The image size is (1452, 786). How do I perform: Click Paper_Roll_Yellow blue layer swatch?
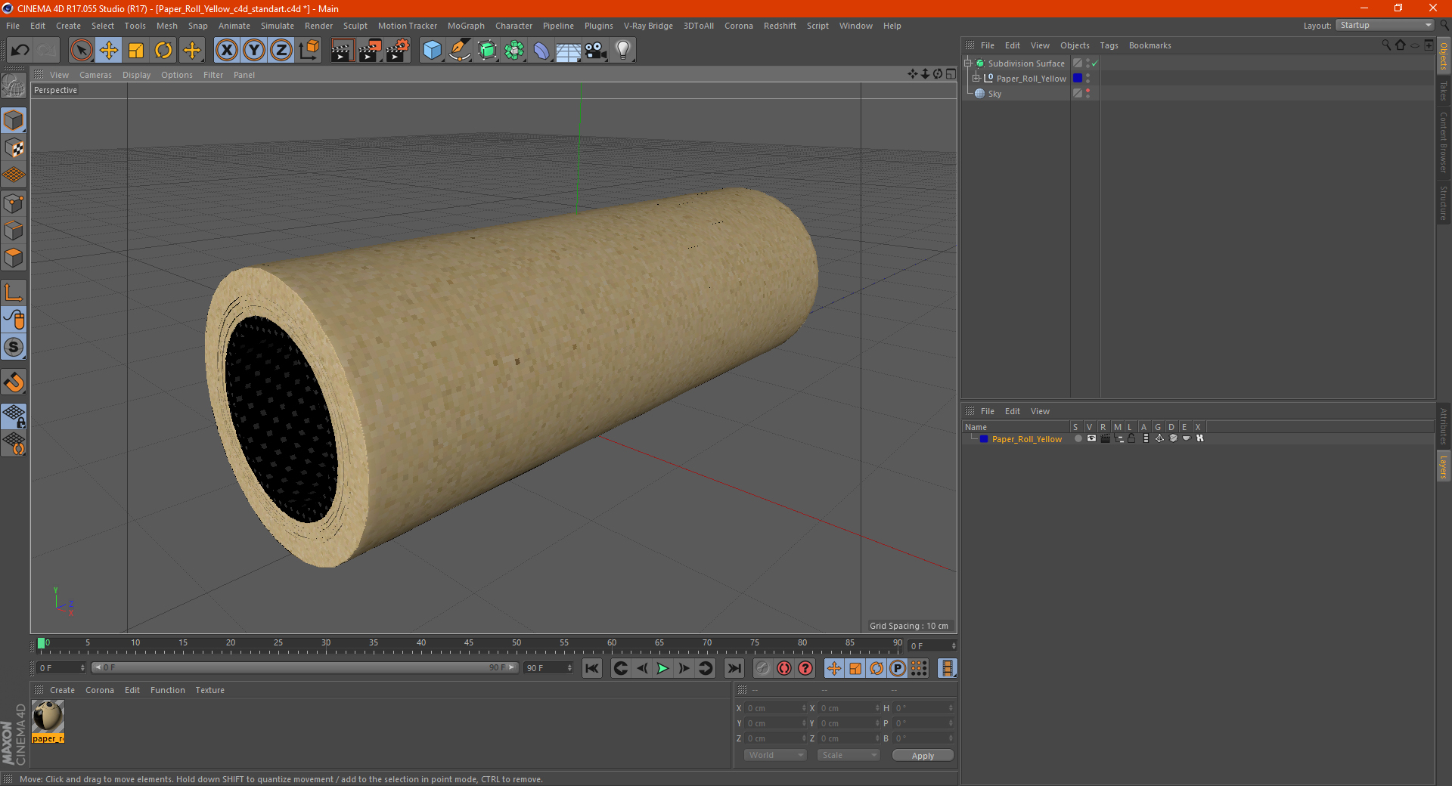pyautogui.click(x=1078, y=78)
